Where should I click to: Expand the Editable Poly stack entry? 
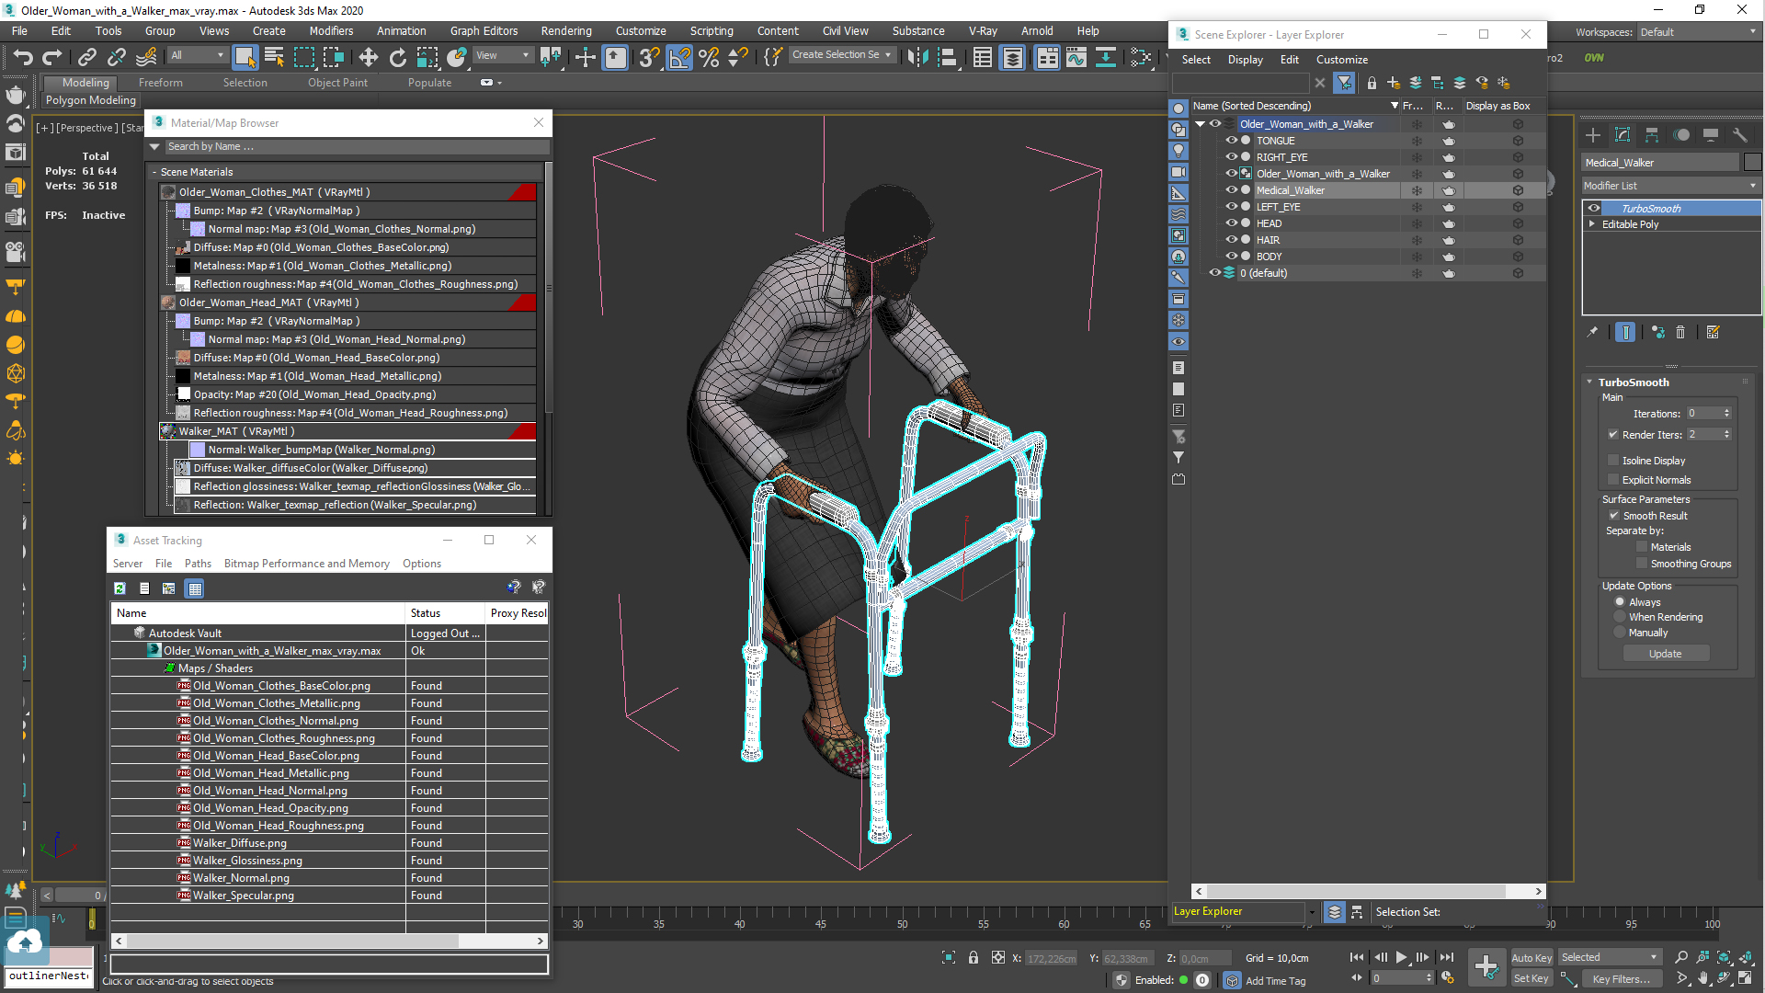1592,224
